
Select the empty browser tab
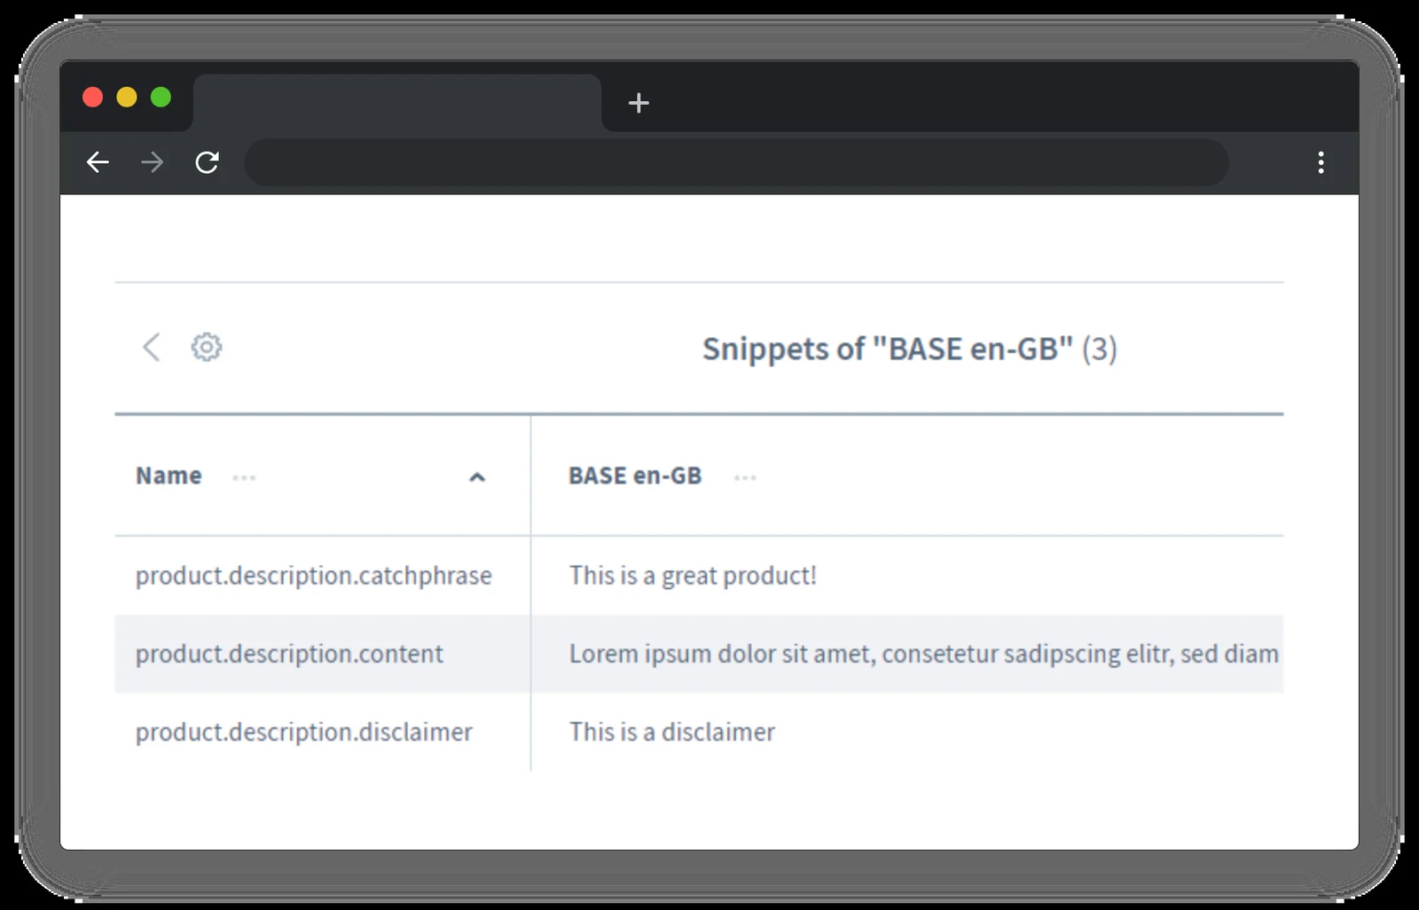(396, 103)
